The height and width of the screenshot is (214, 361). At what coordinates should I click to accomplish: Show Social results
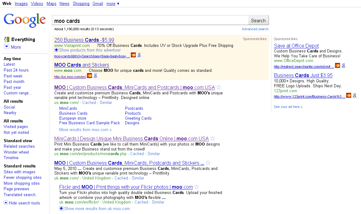point(9,107)
